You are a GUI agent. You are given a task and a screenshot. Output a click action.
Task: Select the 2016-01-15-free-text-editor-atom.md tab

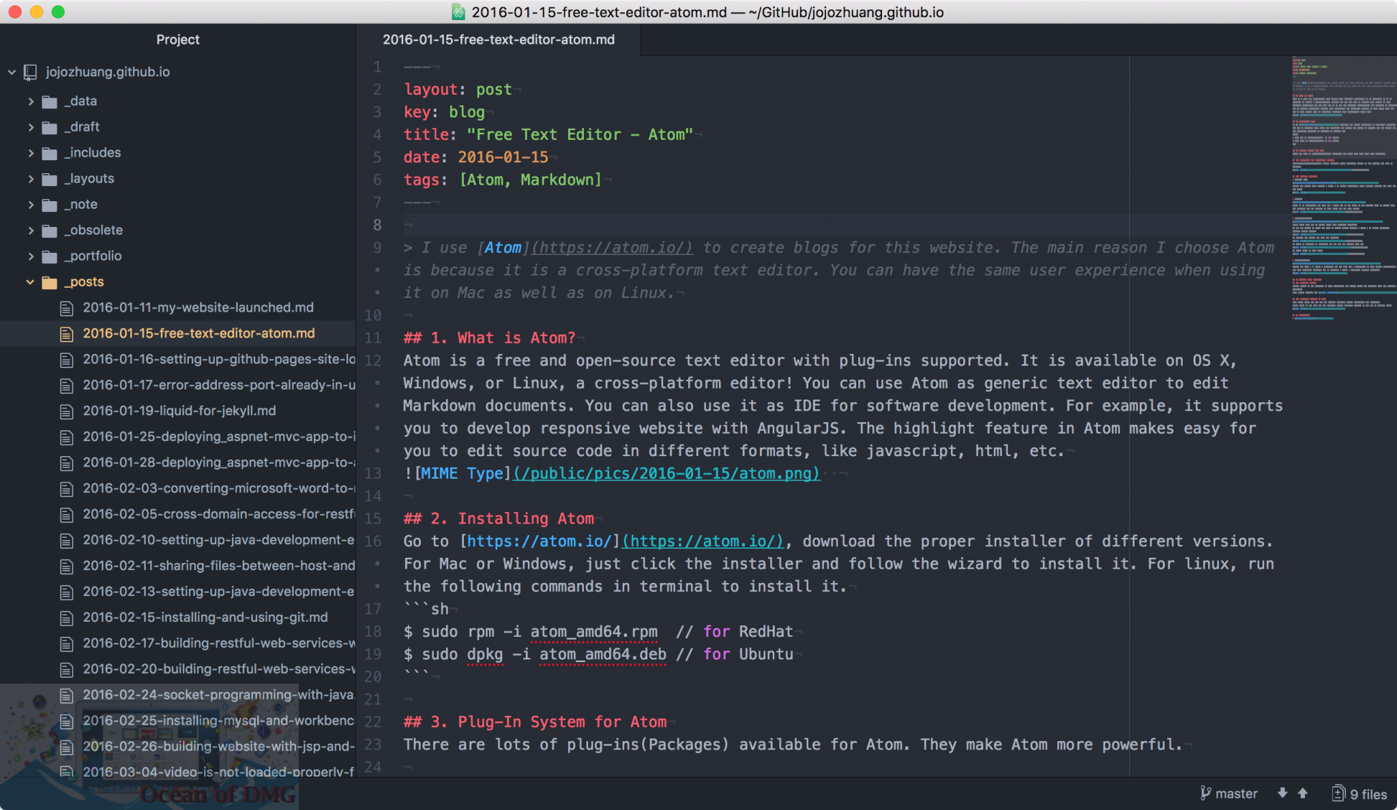pos(499,40)
